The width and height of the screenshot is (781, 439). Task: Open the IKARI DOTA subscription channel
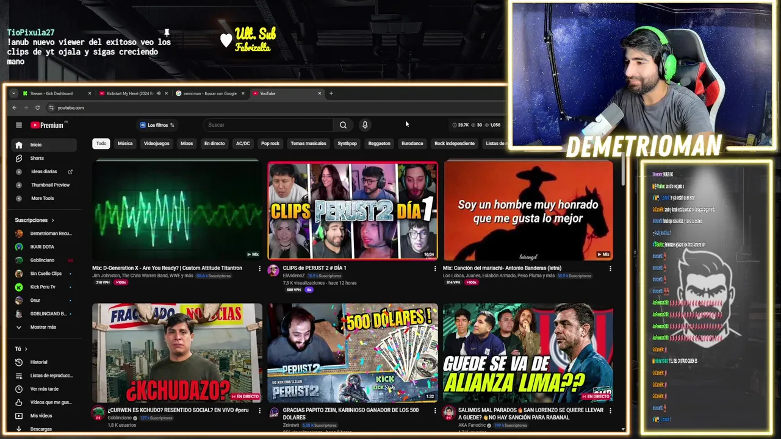coord(43,247)
